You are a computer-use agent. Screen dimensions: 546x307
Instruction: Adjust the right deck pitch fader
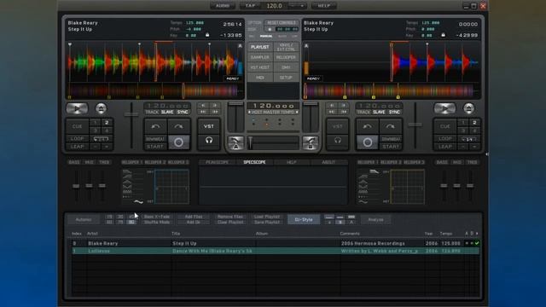coord(415,125)
